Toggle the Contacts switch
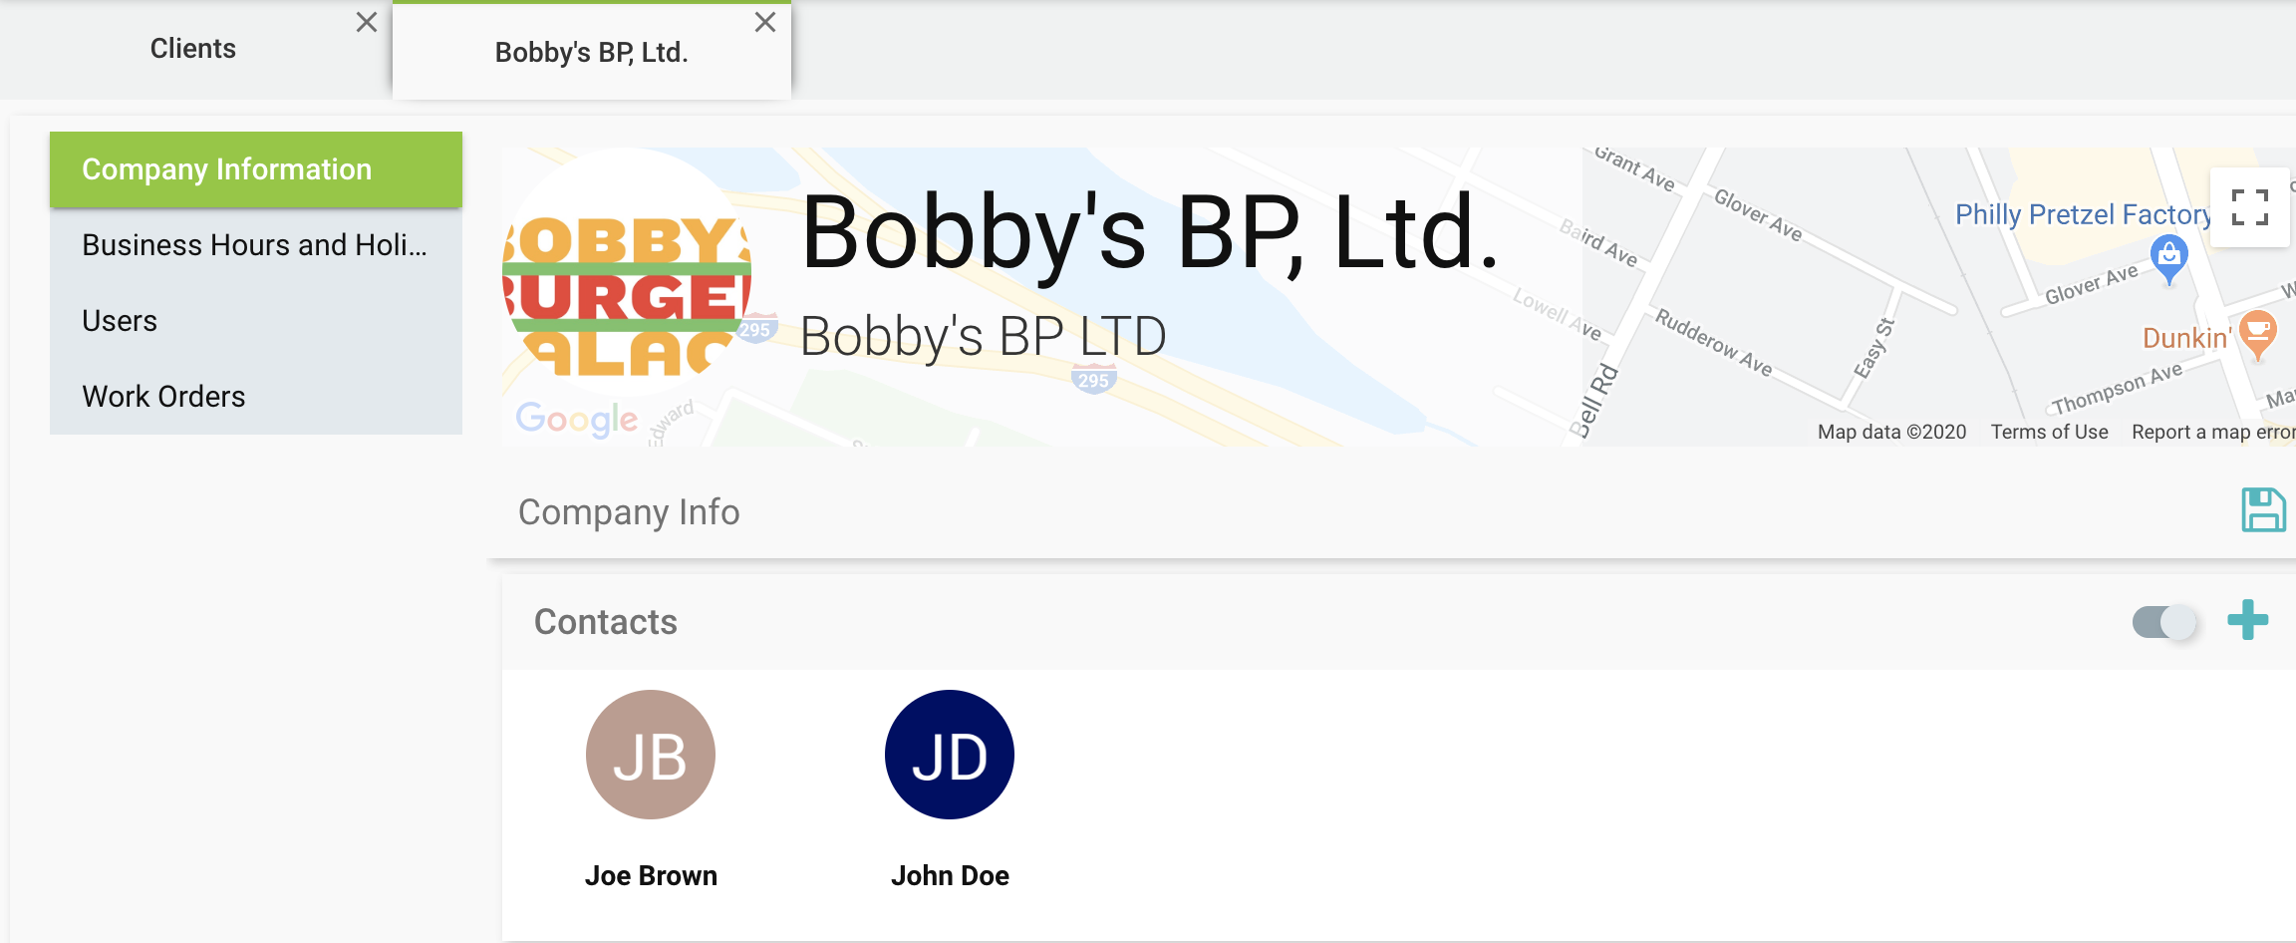 click(x=2164, y=622)
